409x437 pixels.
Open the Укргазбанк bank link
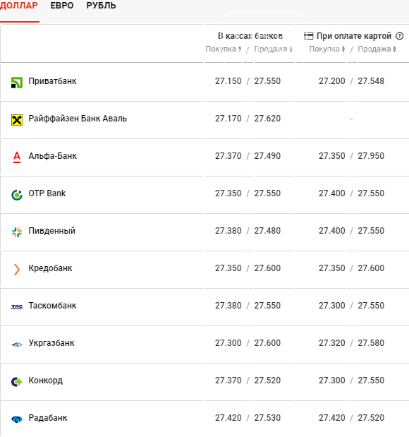click(x=51, y=343)
